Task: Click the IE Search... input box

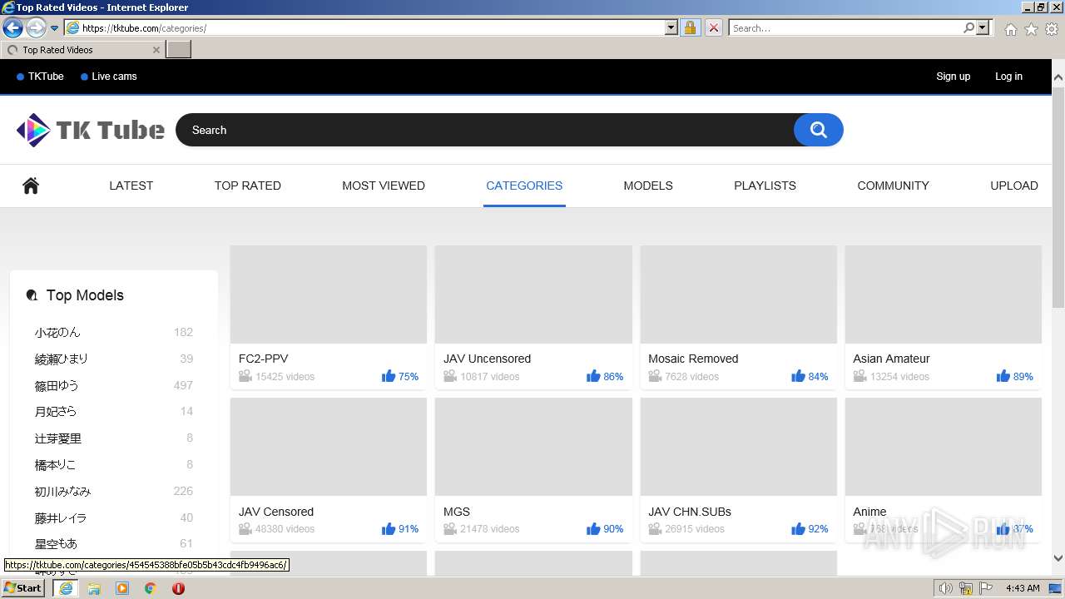Action: [x=845, y=27]
